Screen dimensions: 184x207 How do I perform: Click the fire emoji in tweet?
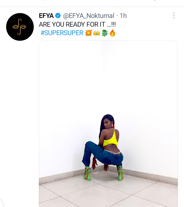112,33
